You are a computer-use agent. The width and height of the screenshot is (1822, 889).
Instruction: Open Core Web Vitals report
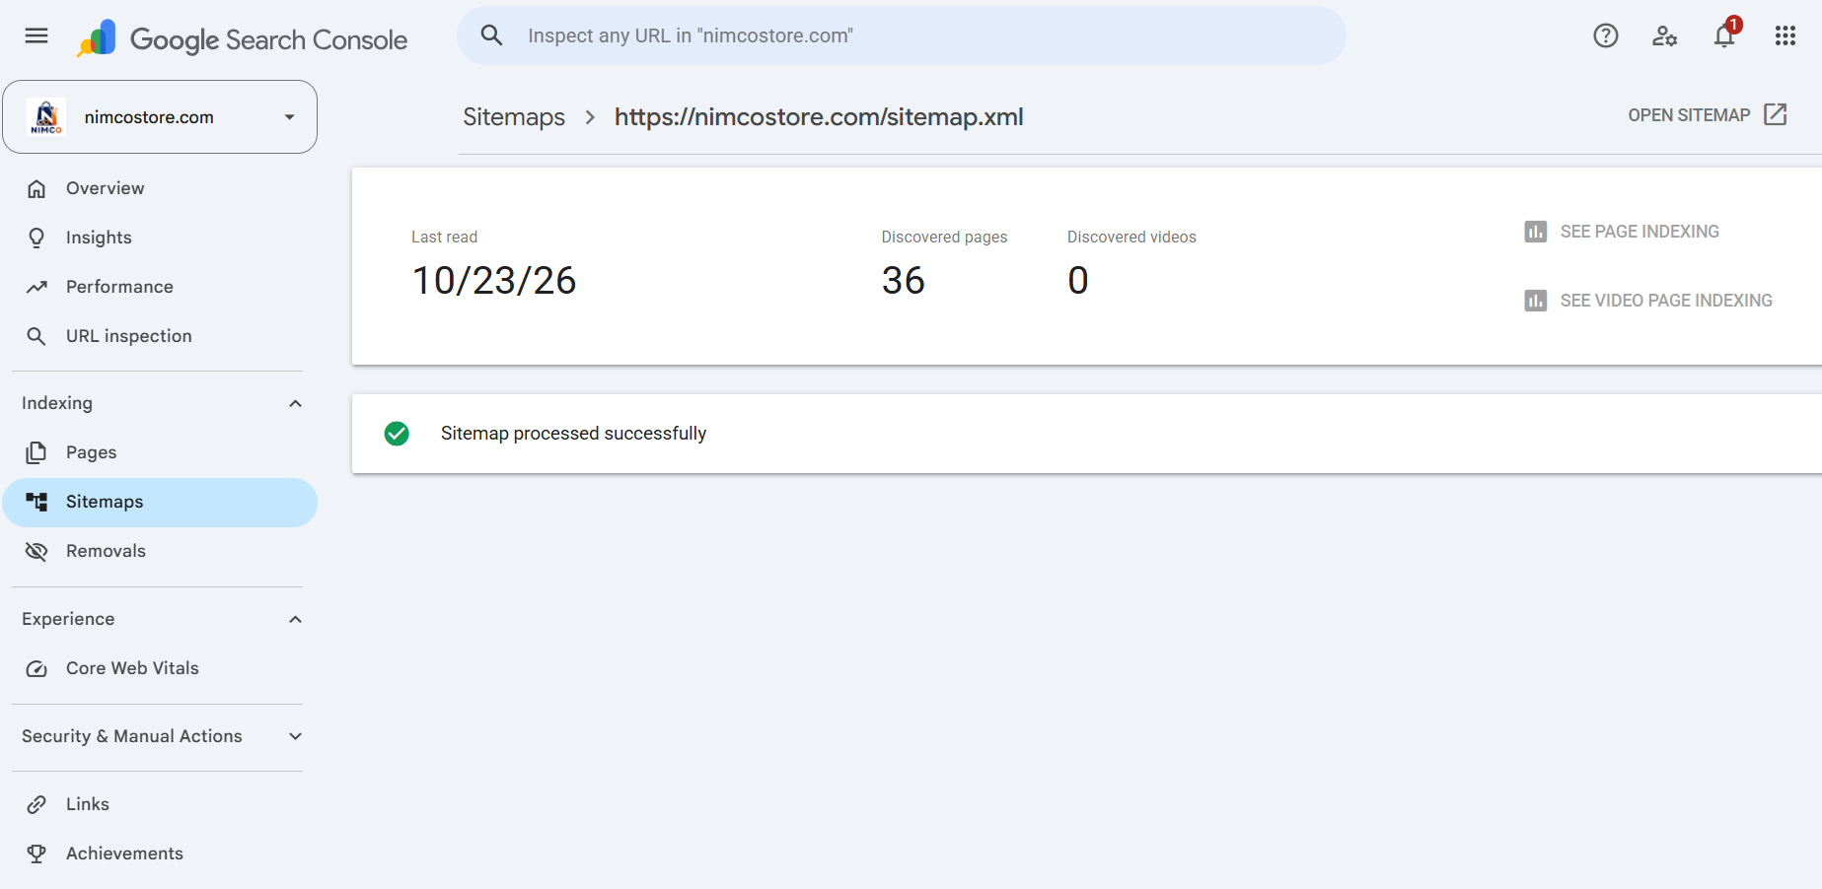(x=160, y=668)
